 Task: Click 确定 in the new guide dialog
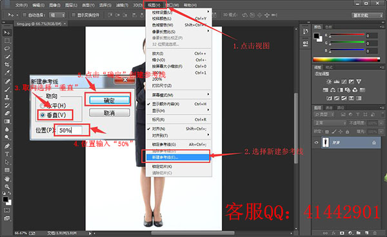[x=110, y=100]
